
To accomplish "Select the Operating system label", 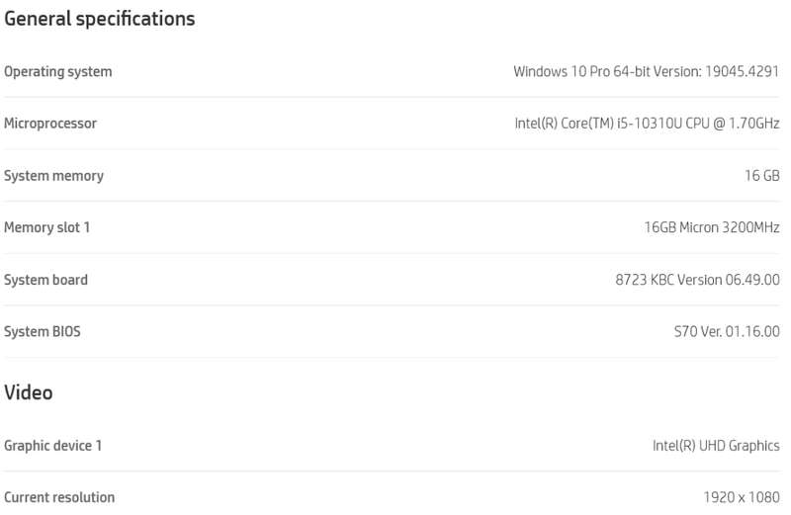I will (x=58, y=71).
